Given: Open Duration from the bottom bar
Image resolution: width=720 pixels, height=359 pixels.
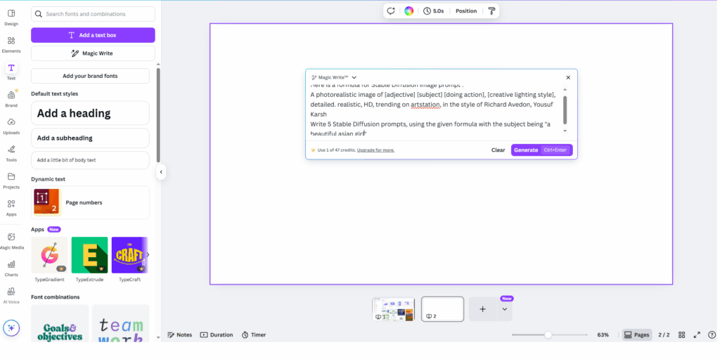Looking at the screenshot, I should 217,335.
